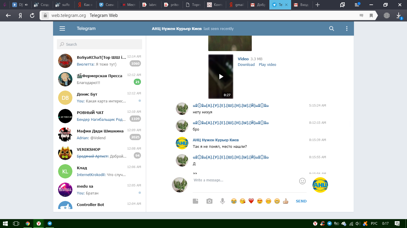
Task: Record voice message with microphone icon
Action: click(x=222, y=201)
